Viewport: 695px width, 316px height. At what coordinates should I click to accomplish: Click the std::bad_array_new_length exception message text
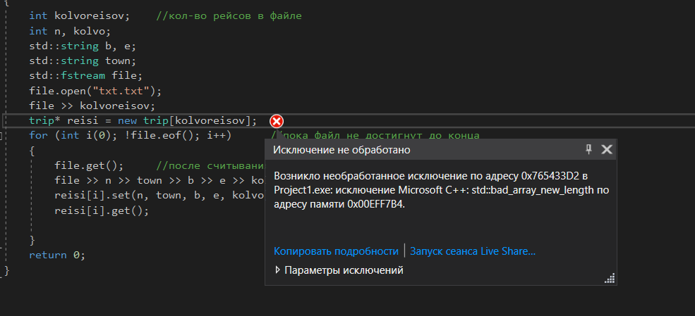(x=437, y=189)
